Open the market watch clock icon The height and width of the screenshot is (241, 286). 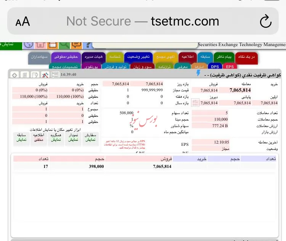29,45
